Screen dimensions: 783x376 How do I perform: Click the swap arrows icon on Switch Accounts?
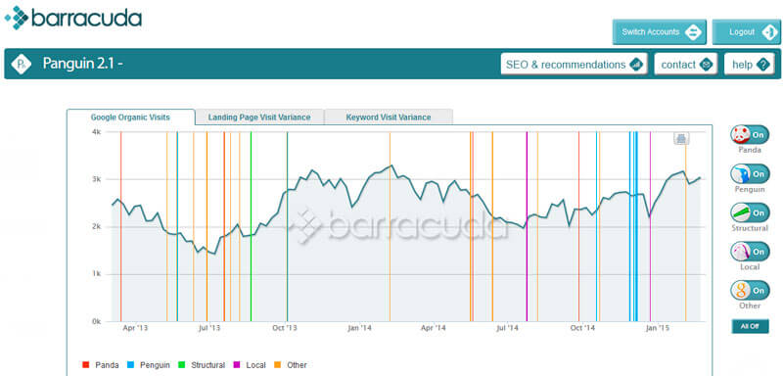coord(693,32)
